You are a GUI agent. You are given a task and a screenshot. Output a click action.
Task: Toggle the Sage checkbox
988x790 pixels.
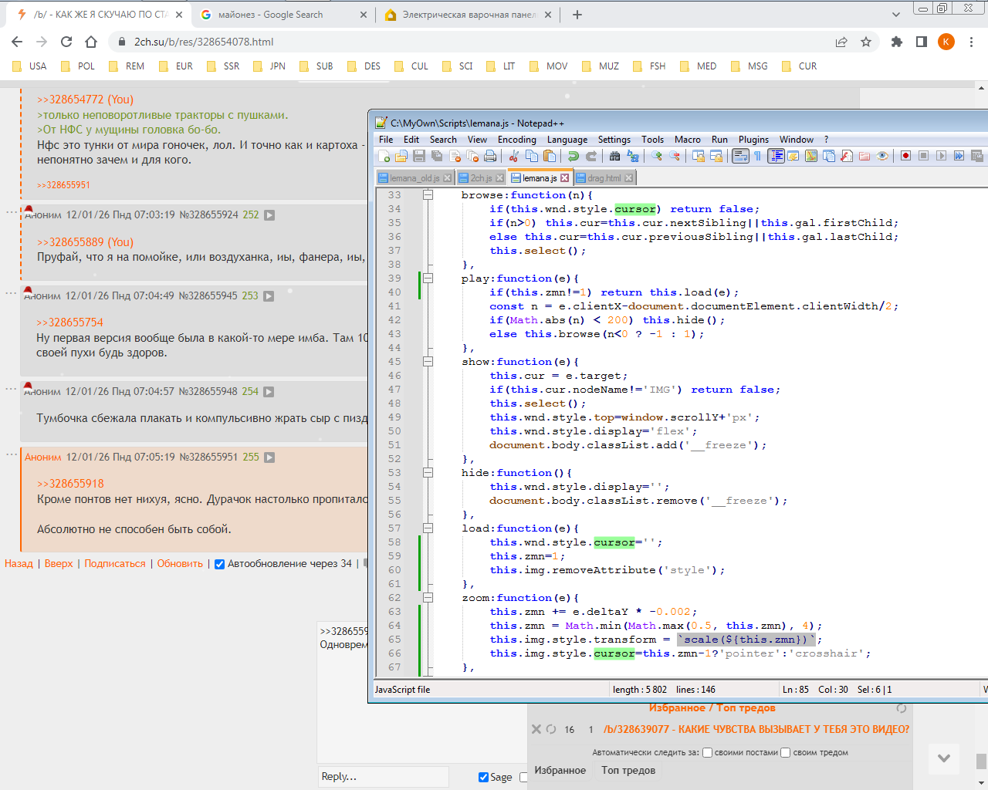pos(483,777)
